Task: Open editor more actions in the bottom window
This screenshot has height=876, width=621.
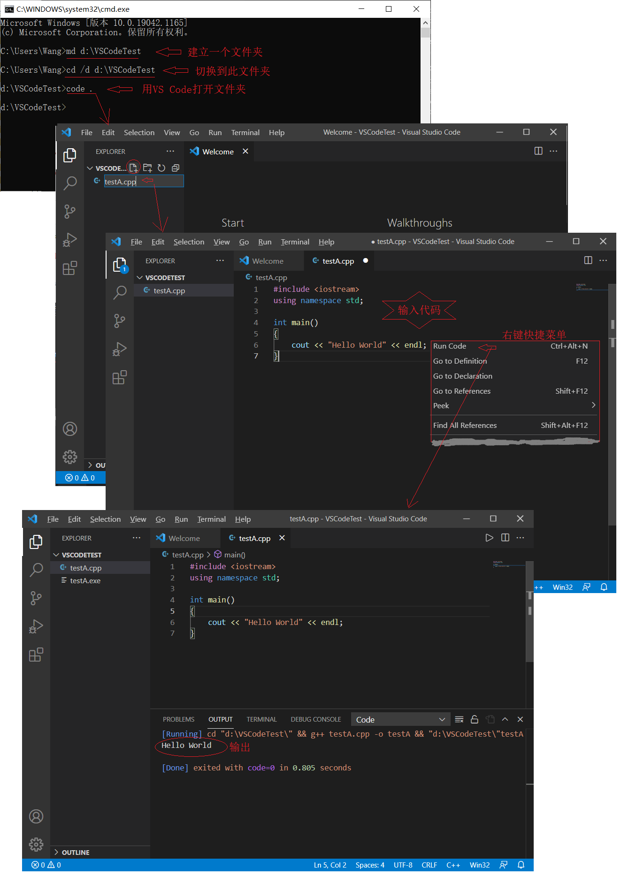Action: pyautogui.click(x=520, y=538)
